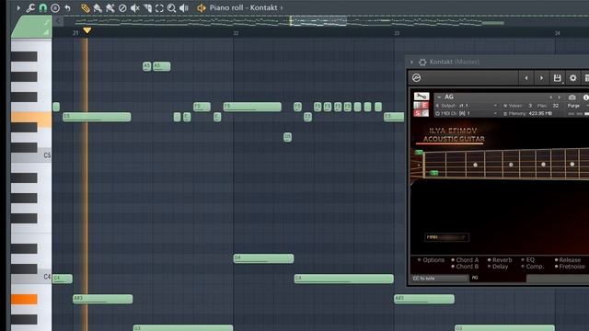The image size is (589, 331).
Task: Open the Output st.1 dropdown
Action: (x=467, y=106)
